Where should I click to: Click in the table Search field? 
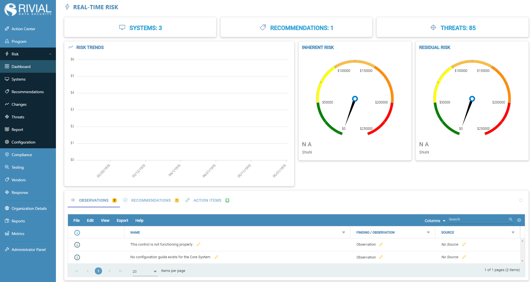click(x=477, y=219)
